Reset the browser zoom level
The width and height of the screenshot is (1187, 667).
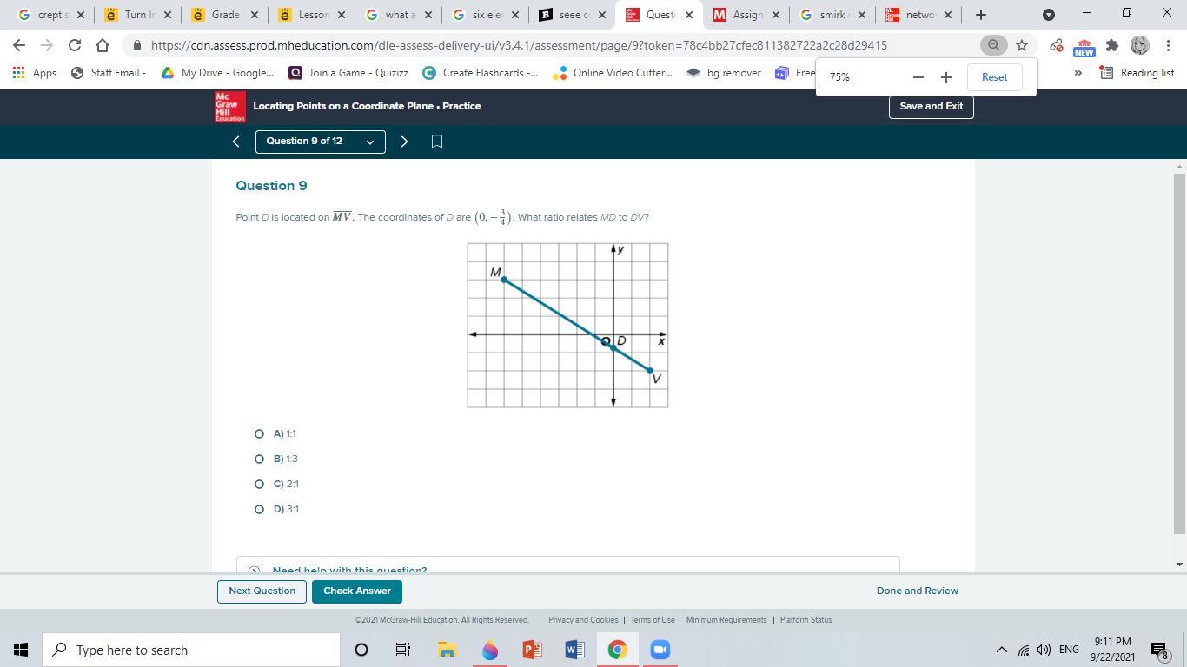[x=994, y=77]
